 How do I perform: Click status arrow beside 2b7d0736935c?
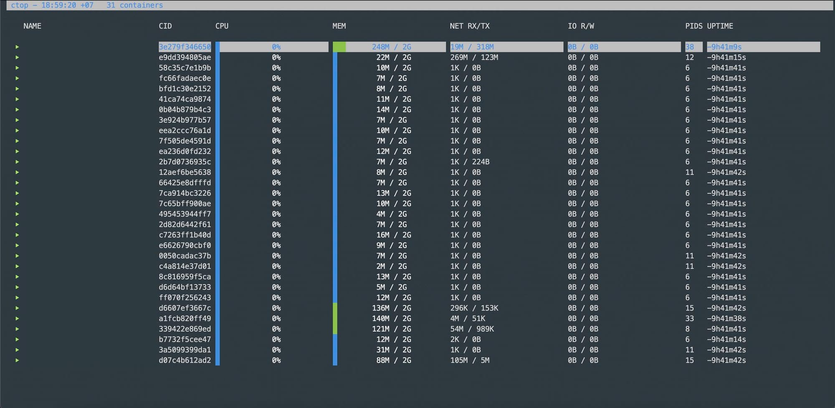pos(17,162)
